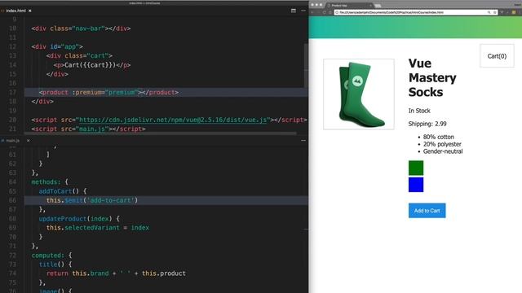Click line number 66 in main.js
Screen dimensions: 522x293
[13, 200]
